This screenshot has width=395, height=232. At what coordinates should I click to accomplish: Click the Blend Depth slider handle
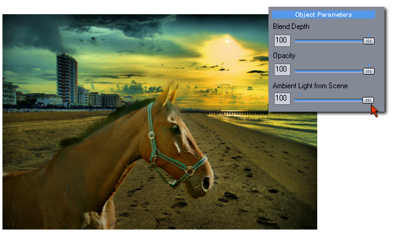tap(368, 41)
